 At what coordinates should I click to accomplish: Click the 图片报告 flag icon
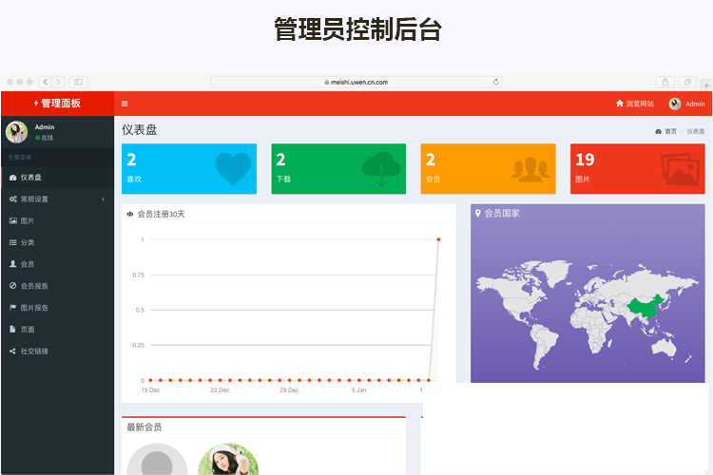click(x=12, y=308)
